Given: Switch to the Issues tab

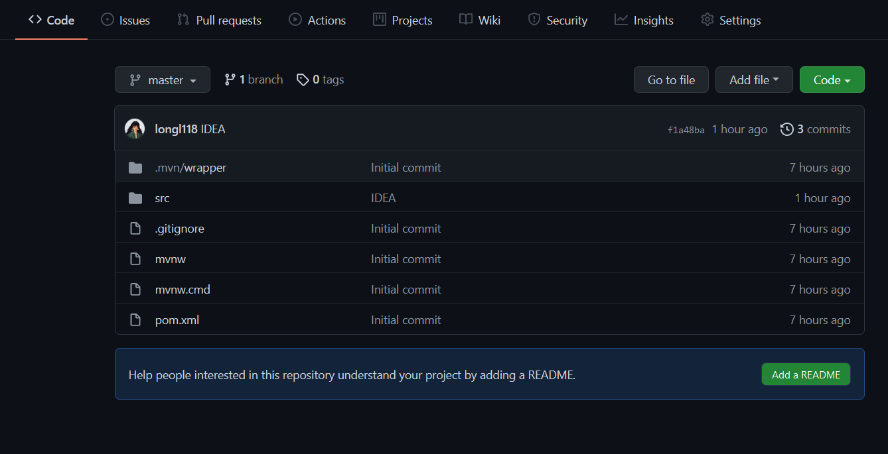Looking at the screenshot, I should [x=125, y=20].
